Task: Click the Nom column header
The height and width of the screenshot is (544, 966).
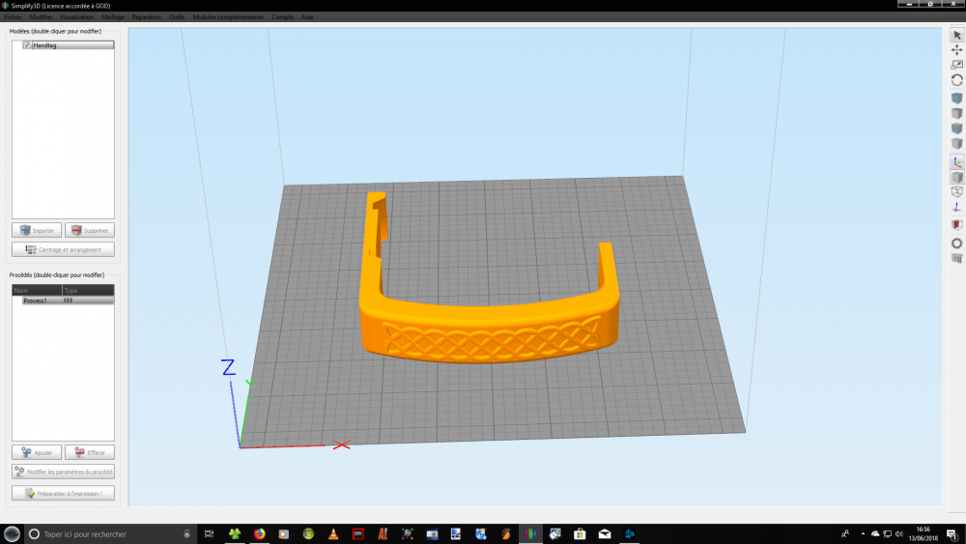Action: (x=37, y=290)
